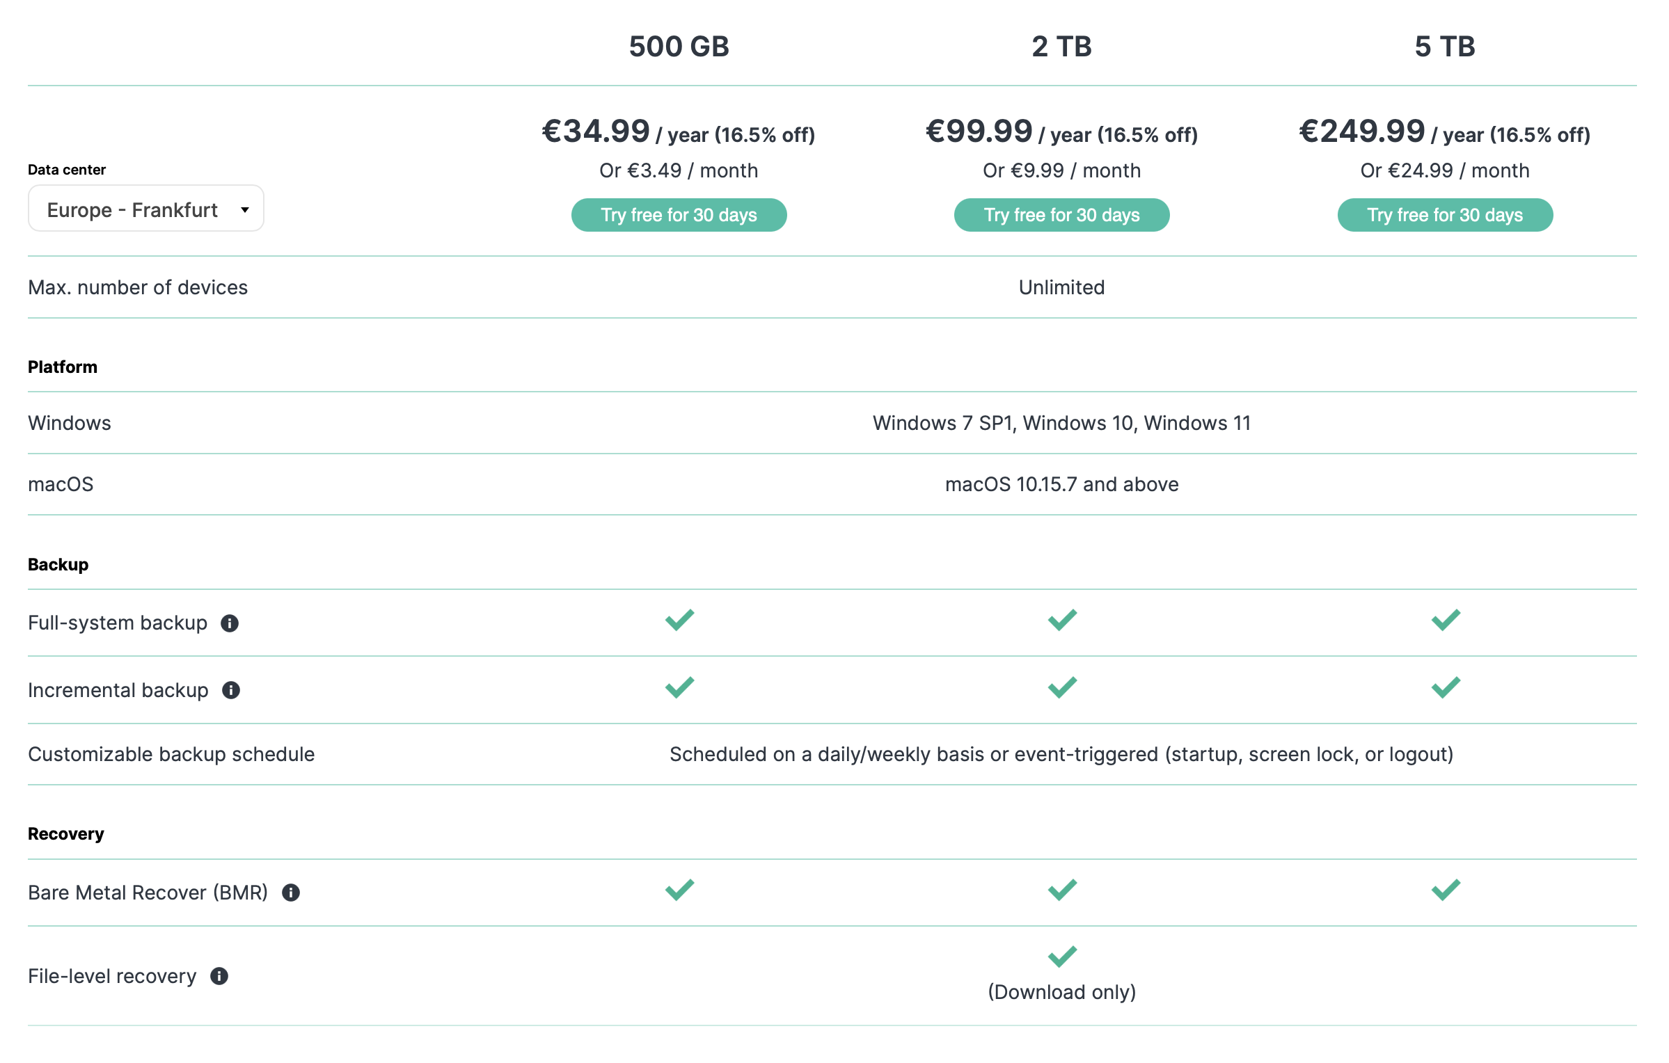Select the 2 TB plan heading
1669x1063 pixels.
tap(1062, 47)
